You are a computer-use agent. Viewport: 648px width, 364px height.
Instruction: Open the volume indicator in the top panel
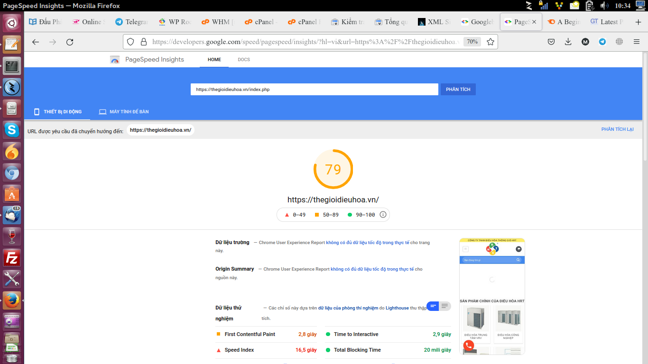604,6
